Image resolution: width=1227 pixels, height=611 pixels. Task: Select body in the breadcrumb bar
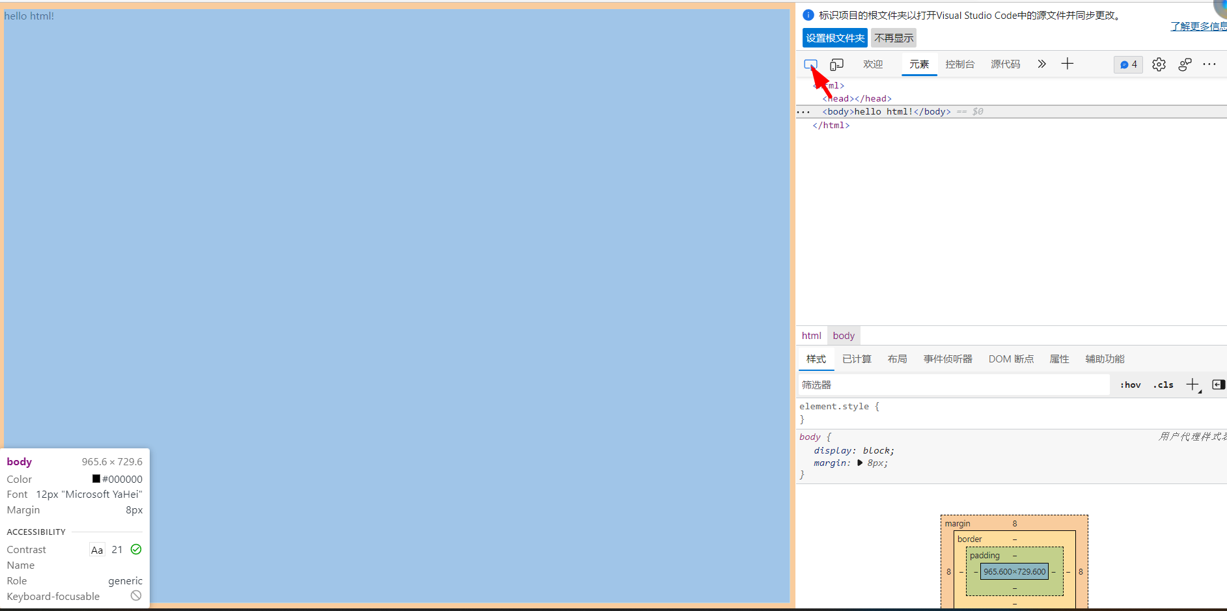(844, 336)
